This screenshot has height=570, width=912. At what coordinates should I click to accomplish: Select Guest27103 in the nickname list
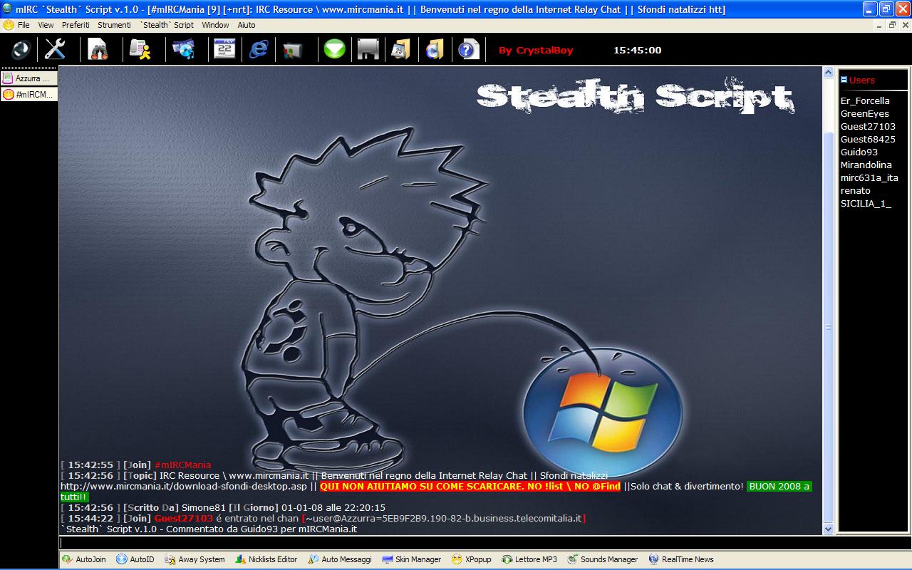pyautogui.click(x=867, y=126)
